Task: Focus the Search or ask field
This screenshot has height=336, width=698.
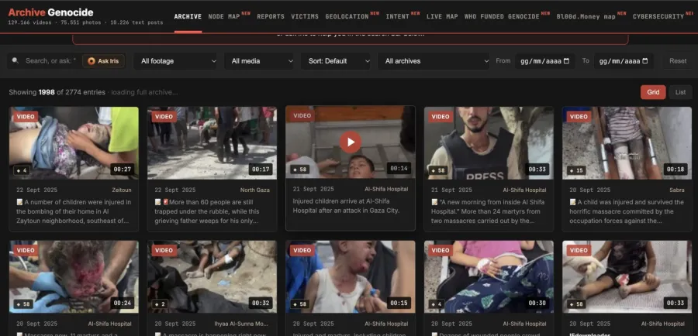Action: tap(50, 61)
